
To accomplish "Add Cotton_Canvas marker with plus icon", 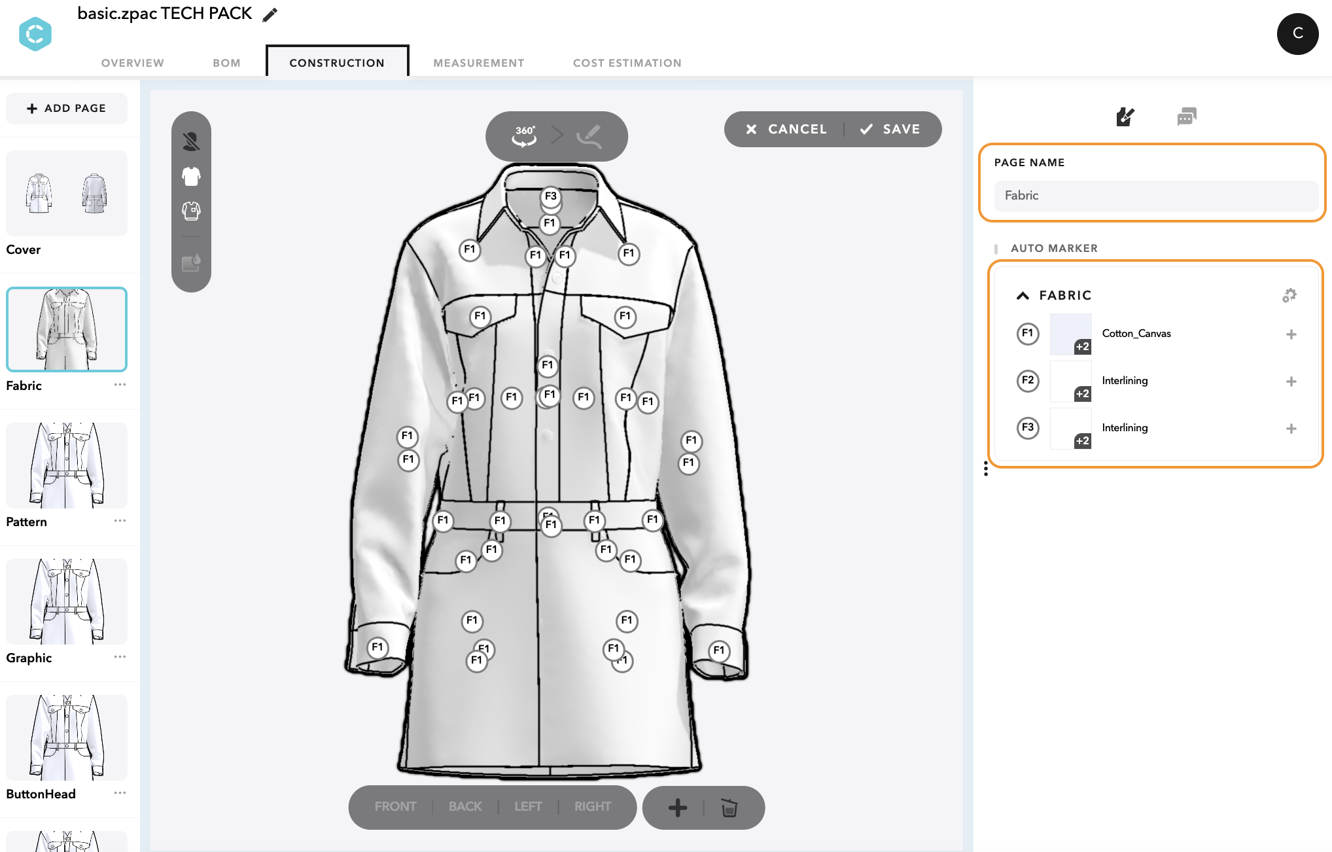I will (1291, 334).
